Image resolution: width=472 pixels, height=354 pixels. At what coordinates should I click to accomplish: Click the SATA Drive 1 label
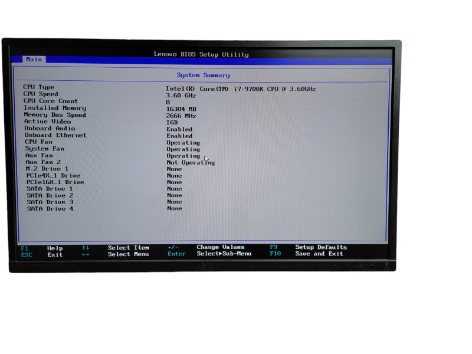[x=50, y=189]
